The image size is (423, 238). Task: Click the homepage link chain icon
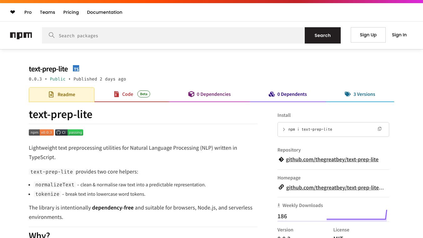(x=281, y=187)
